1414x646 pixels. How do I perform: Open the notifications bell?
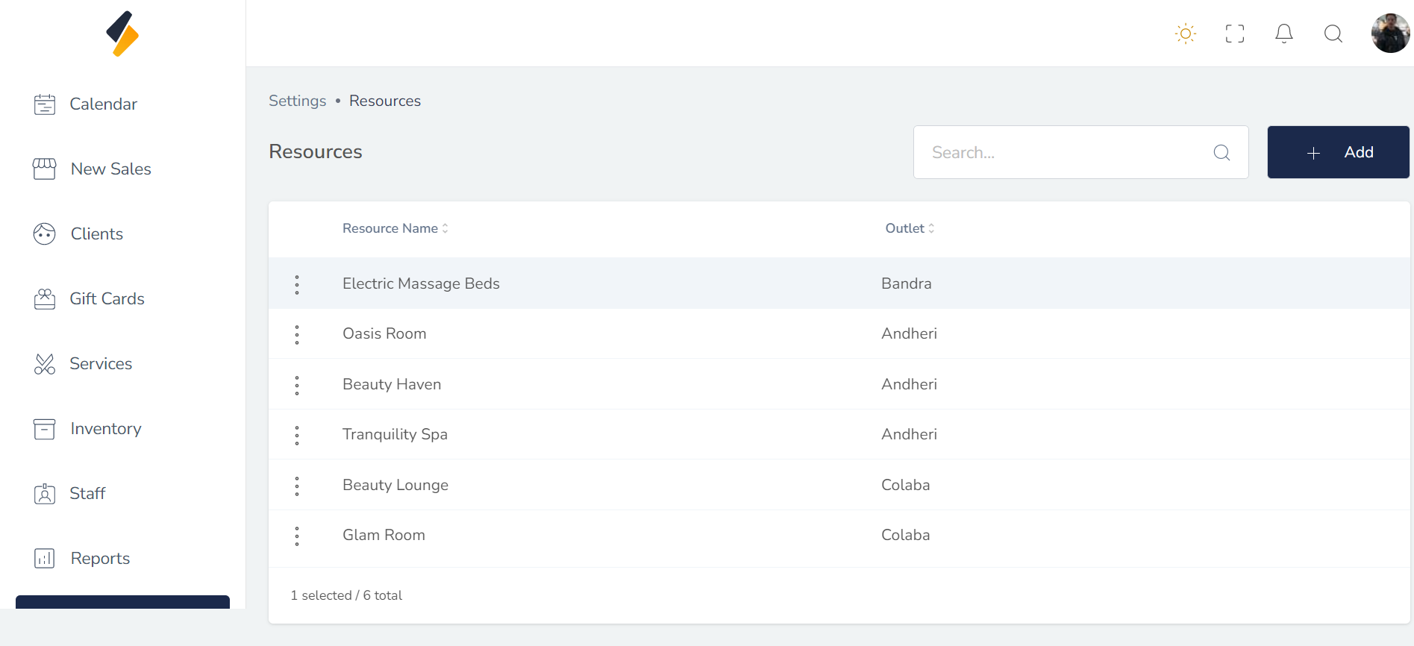pos(1283,34)
